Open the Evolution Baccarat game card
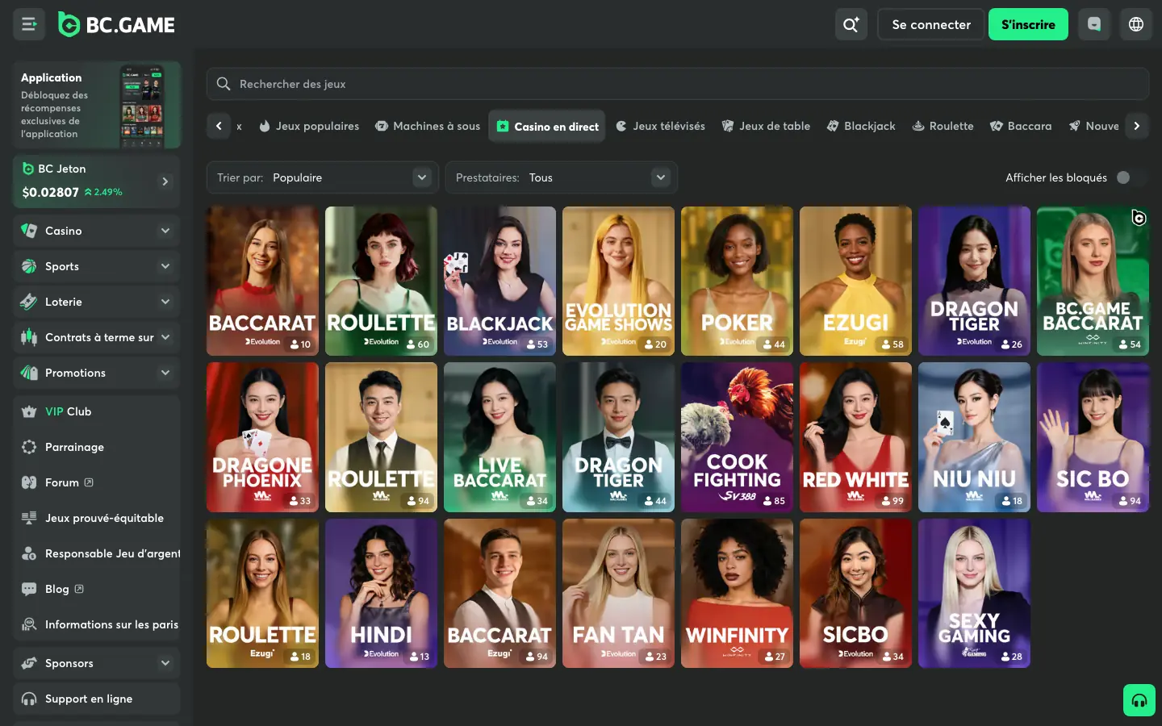 tap(262, 281)
